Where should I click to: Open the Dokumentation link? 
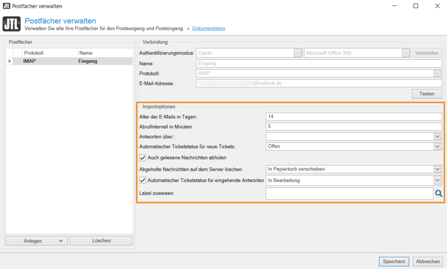(209, 29)
